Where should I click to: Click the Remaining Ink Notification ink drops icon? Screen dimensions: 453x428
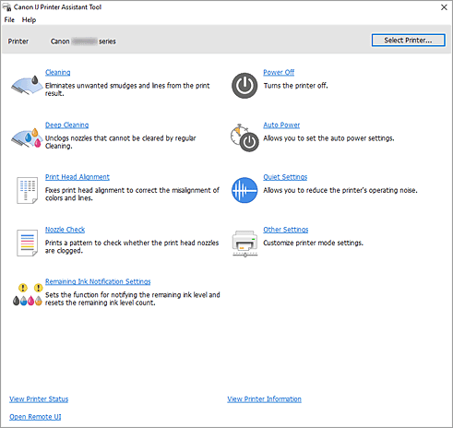pos(27,294)
